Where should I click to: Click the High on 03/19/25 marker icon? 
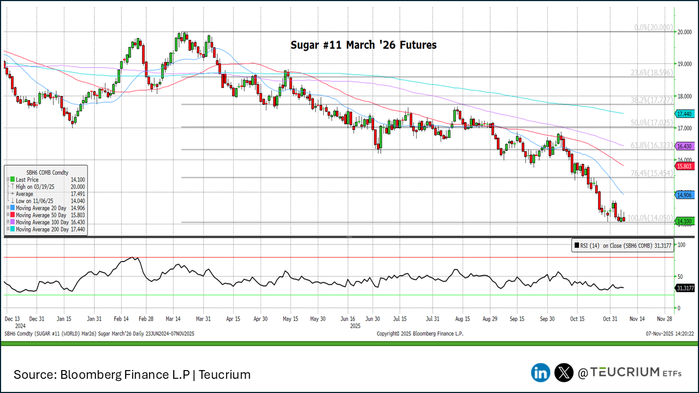pos(12,187)
